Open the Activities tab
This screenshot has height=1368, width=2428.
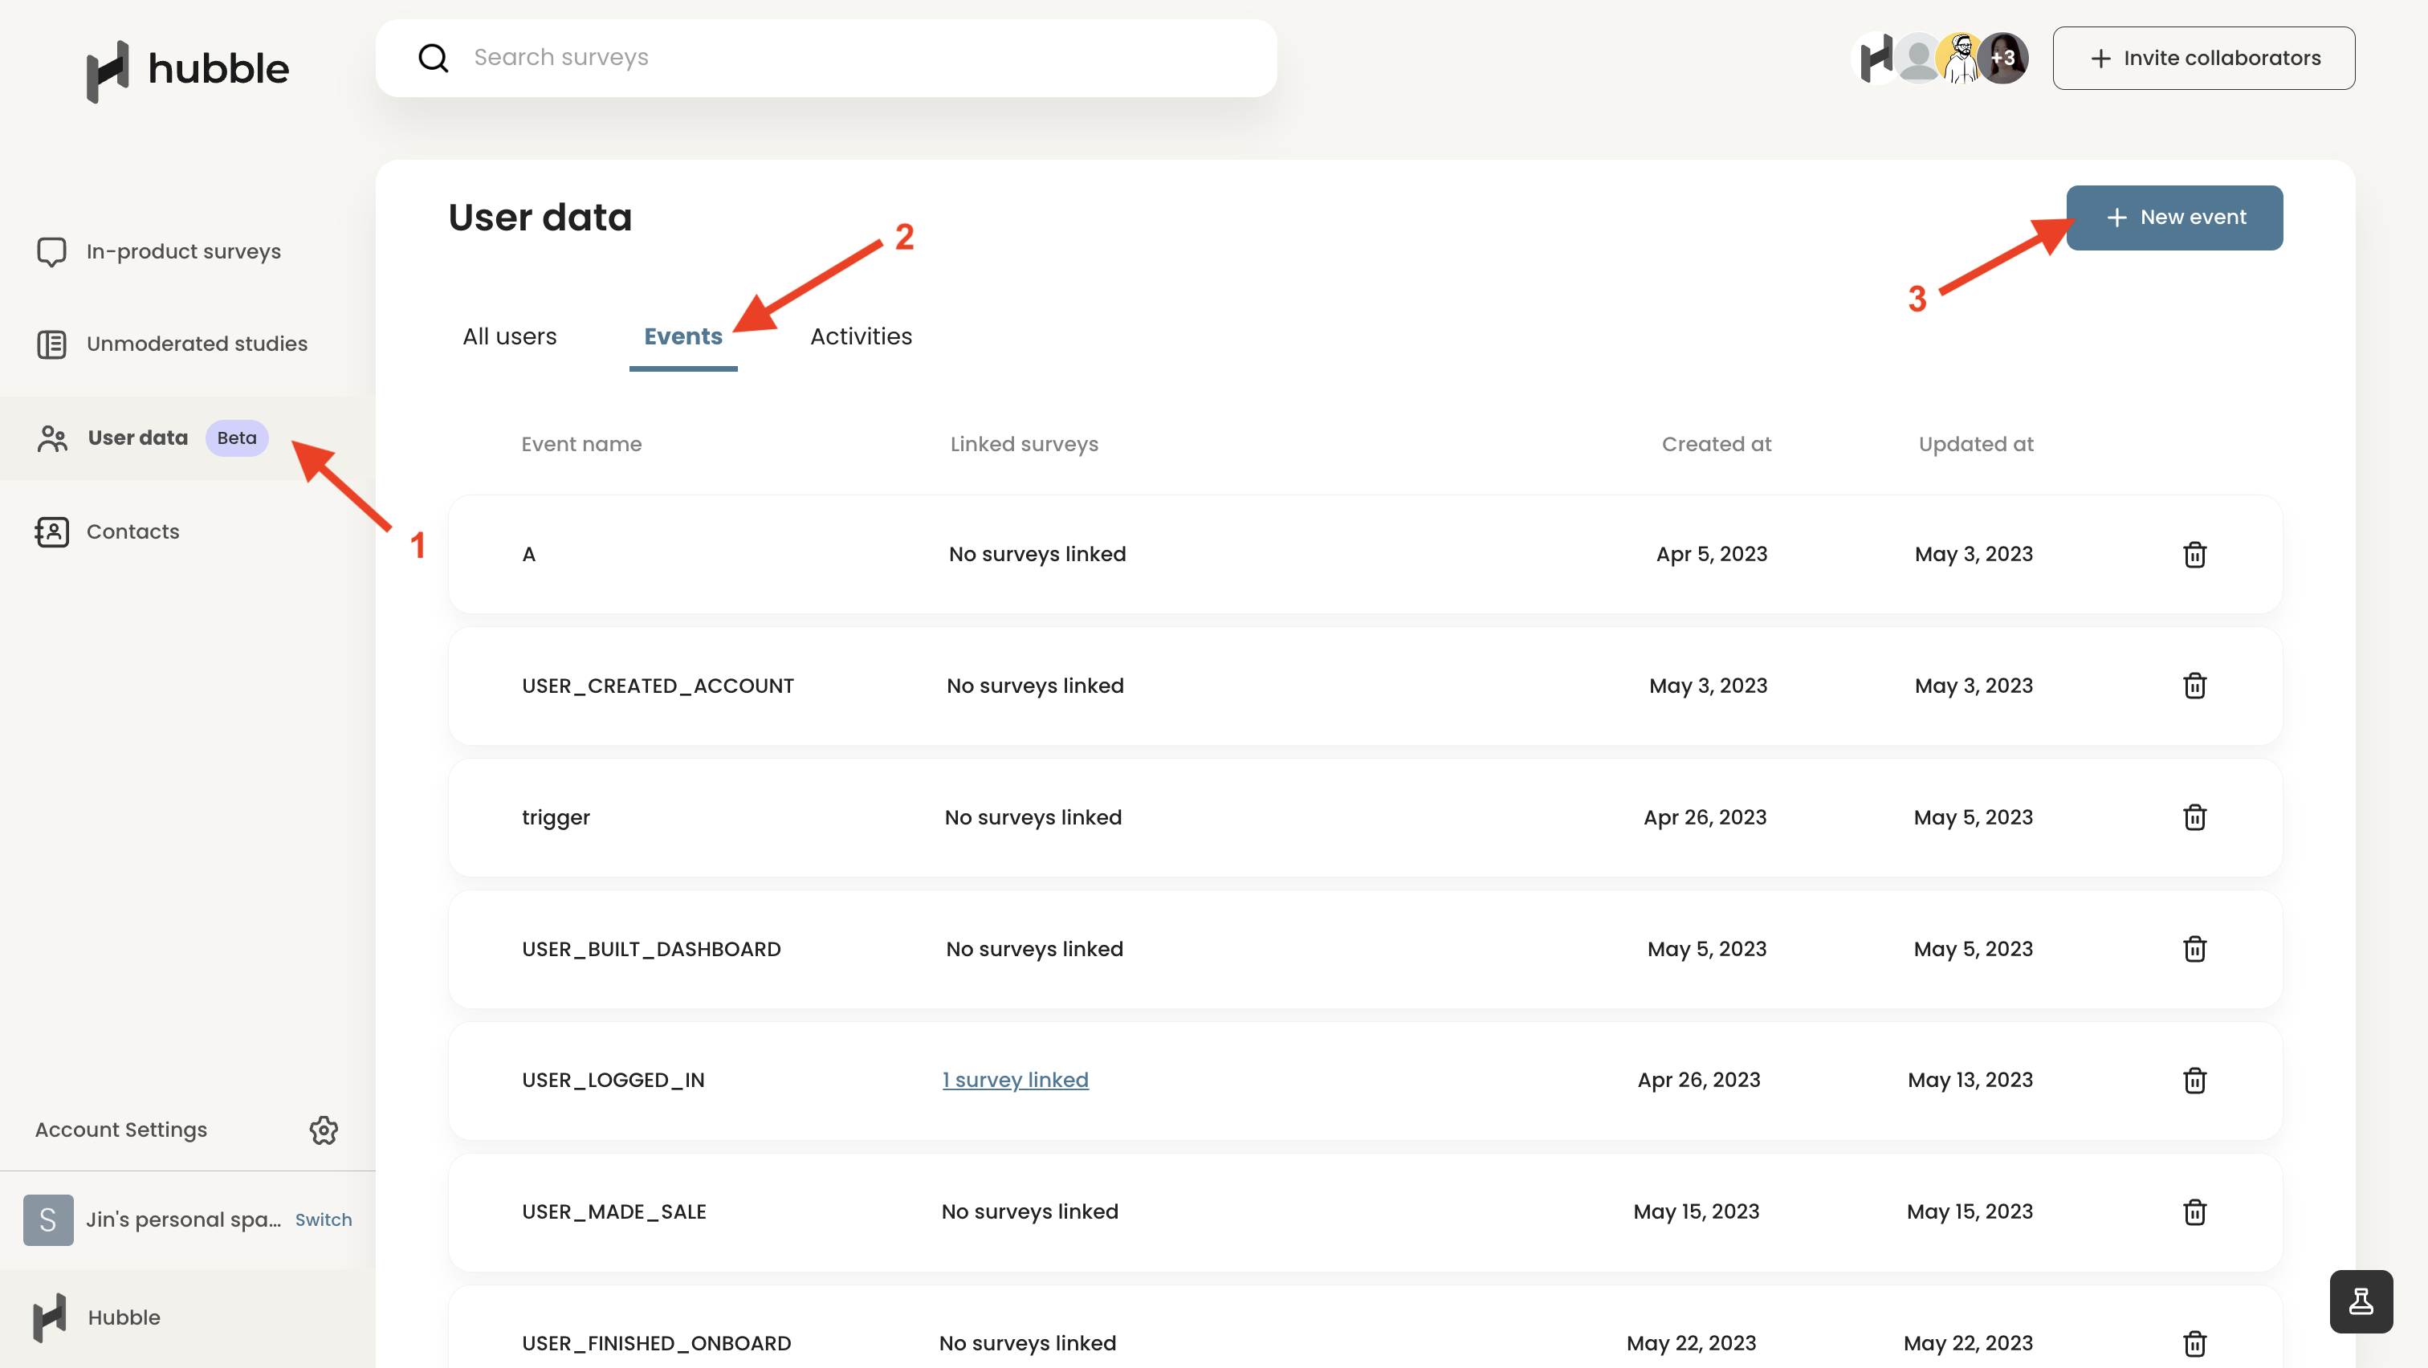[x=861, y=336]
